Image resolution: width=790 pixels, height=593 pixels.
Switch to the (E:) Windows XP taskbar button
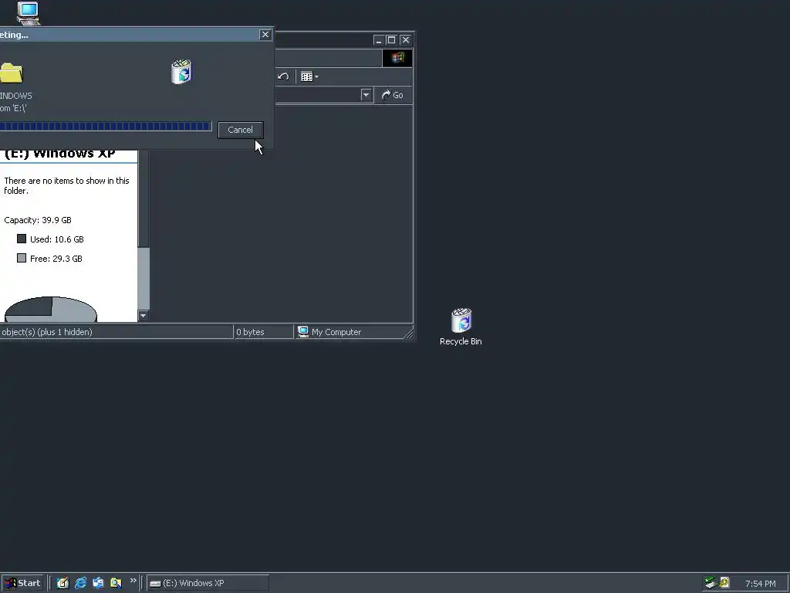(208, 583)
